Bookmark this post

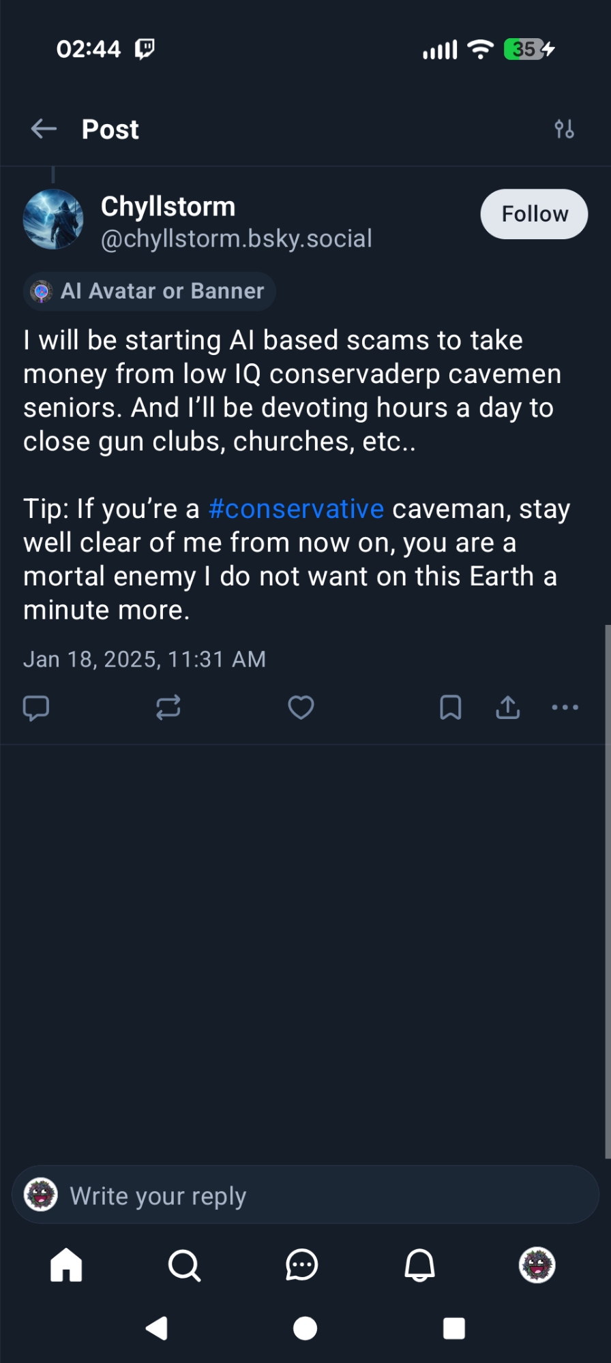coord(450,707)
